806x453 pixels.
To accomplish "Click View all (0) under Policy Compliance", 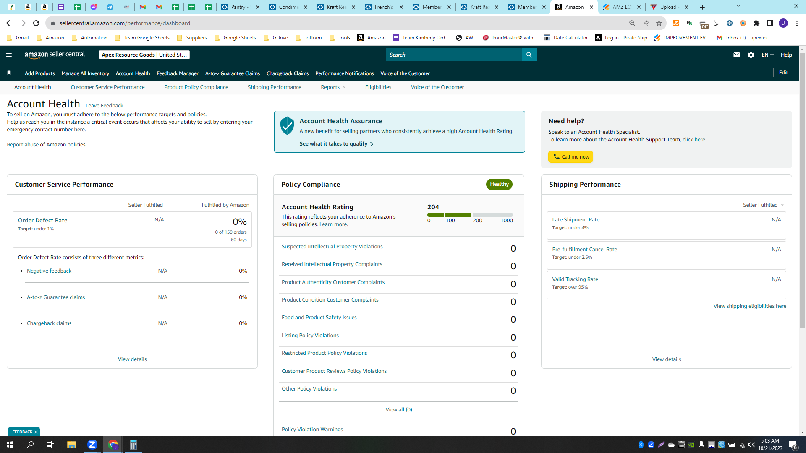I will coord(399,410).
